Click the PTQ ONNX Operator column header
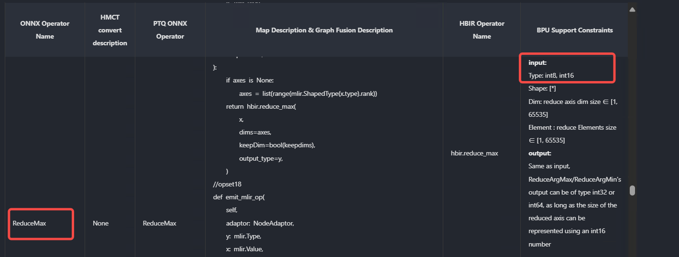This screenshot has width=679, height=257. pyautogui.click(x=170, y=30)
